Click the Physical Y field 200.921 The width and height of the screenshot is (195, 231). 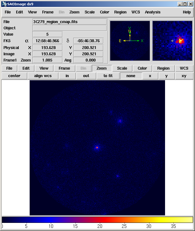[88, 48]
